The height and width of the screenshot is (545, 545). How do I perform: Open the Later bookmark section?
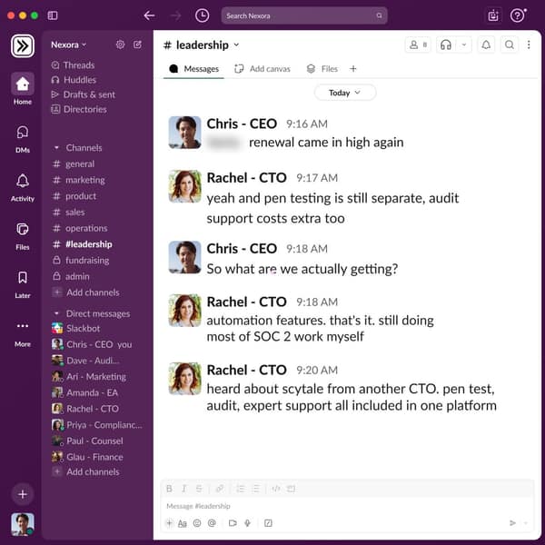click(x=23, y=284)
